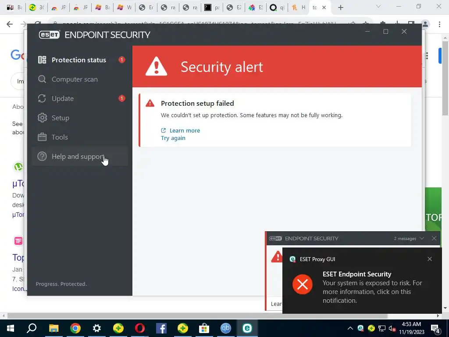Click the Try again link
The height and width of the screenshot is (337, 449).
click(173, 138)
